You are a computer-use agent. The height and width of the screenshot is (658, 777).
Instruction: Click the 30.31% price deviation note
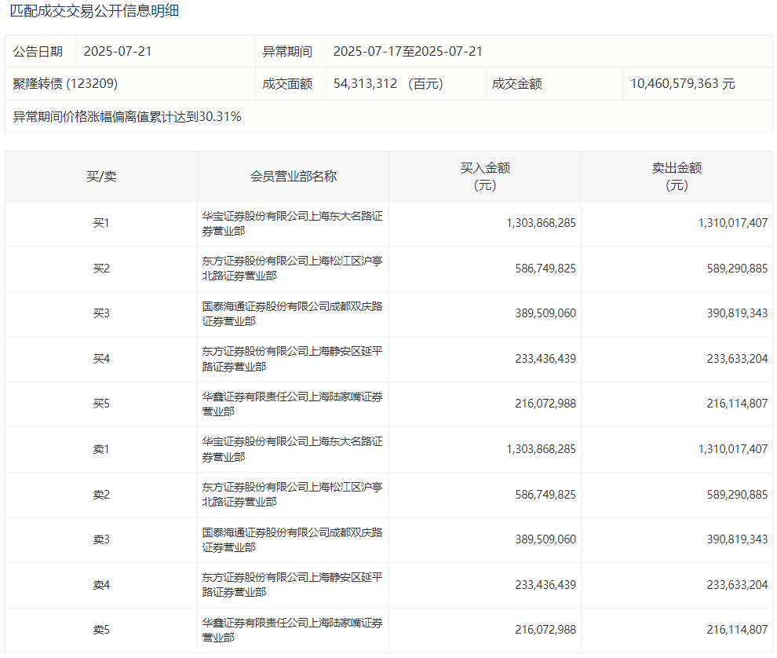coord(127,117)
